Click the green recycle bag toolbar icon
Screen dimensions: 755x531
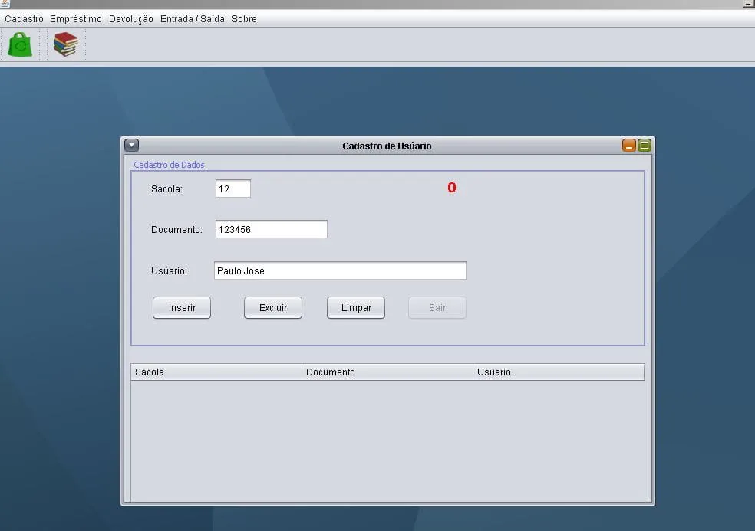pos(21,44)
